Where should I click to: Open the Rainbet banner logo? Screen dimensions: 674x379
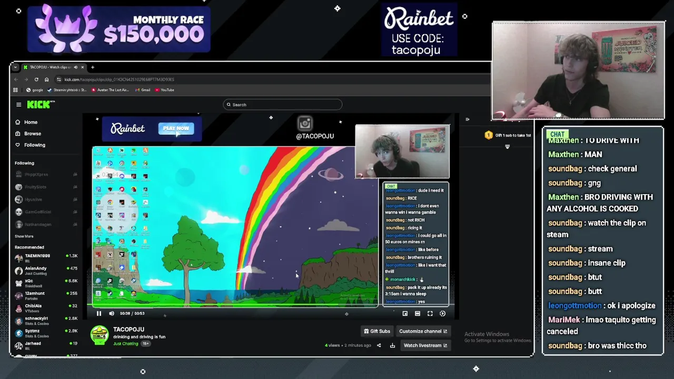[127, 128]
